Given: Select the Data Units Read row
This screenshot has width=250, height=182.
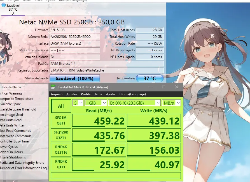Looking at the screenshot, I should pos(24,120).
